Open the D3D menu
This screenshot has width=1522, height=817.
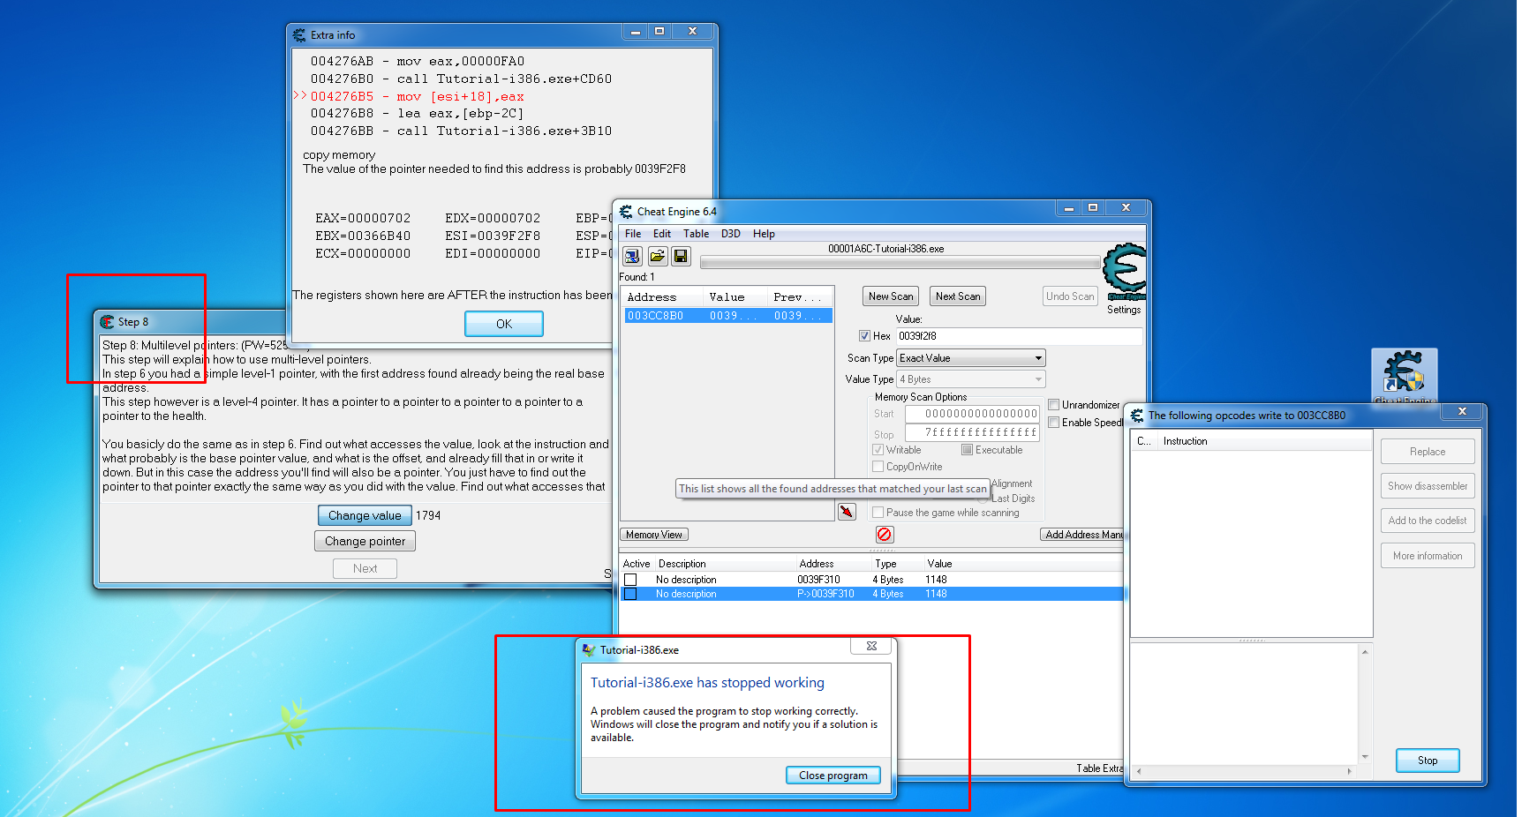[x=730, y=234]
